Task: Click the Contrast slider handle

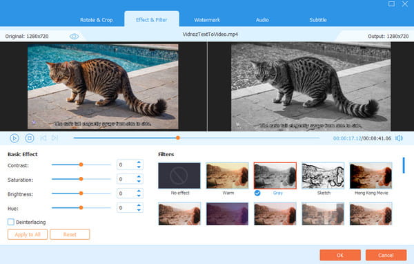Action: pyautogui.click(x=81, y=164)
